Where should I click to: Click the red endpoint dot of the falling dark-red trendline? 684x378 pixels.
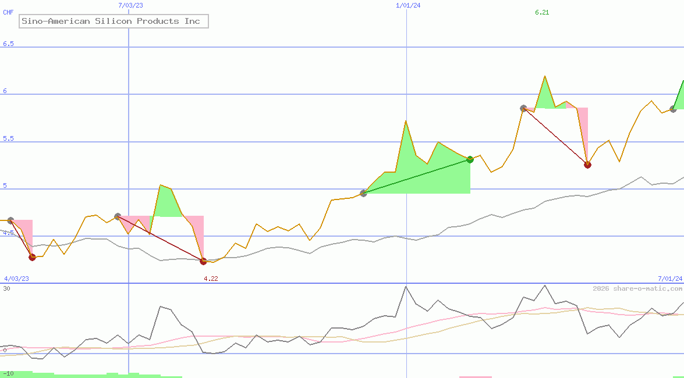point(587,165)
